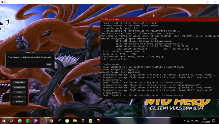Open the Action Center notifications
This screenshot has height=124, width=219.
[214, 121]
